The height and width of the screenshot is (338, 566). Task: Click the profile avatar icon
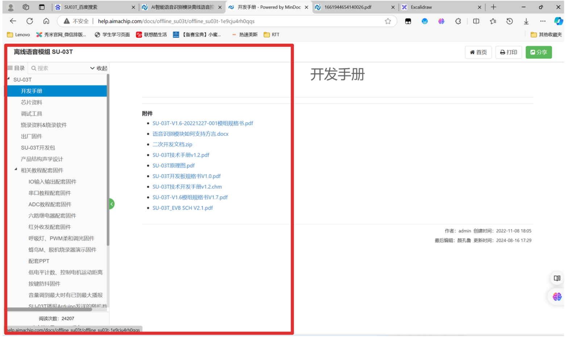point(11,7)
